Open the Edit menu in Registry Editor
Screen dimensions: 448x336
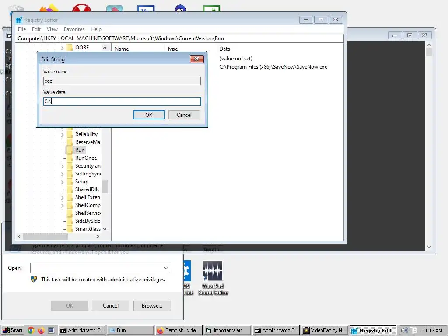[x=36, y=29]
